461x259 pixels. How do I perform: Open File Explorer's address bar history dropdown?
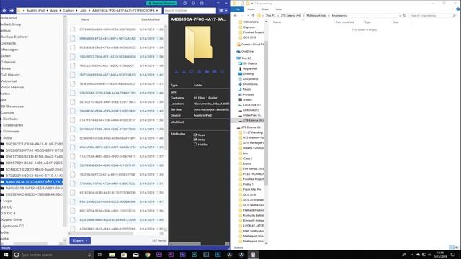pos(400,16)
